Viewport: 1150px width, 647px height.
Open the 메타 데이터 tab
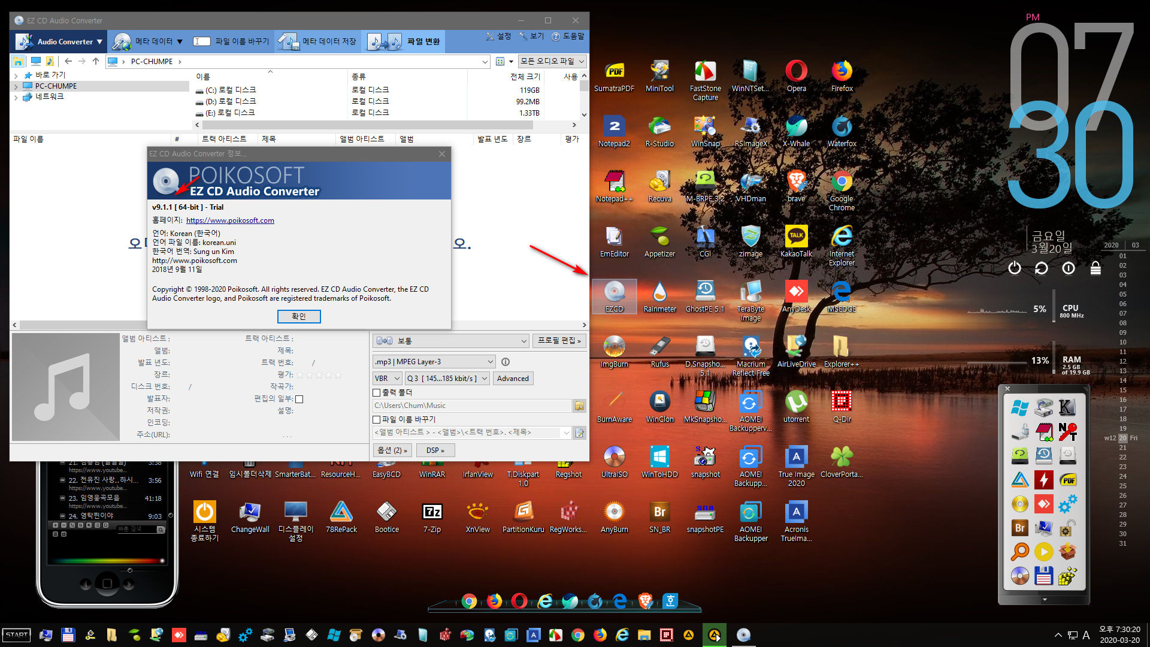click(148, 41)
